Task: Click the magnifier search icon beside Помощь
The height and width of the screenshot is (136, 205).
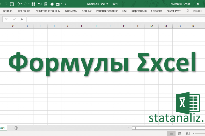Action: point(187,11)
